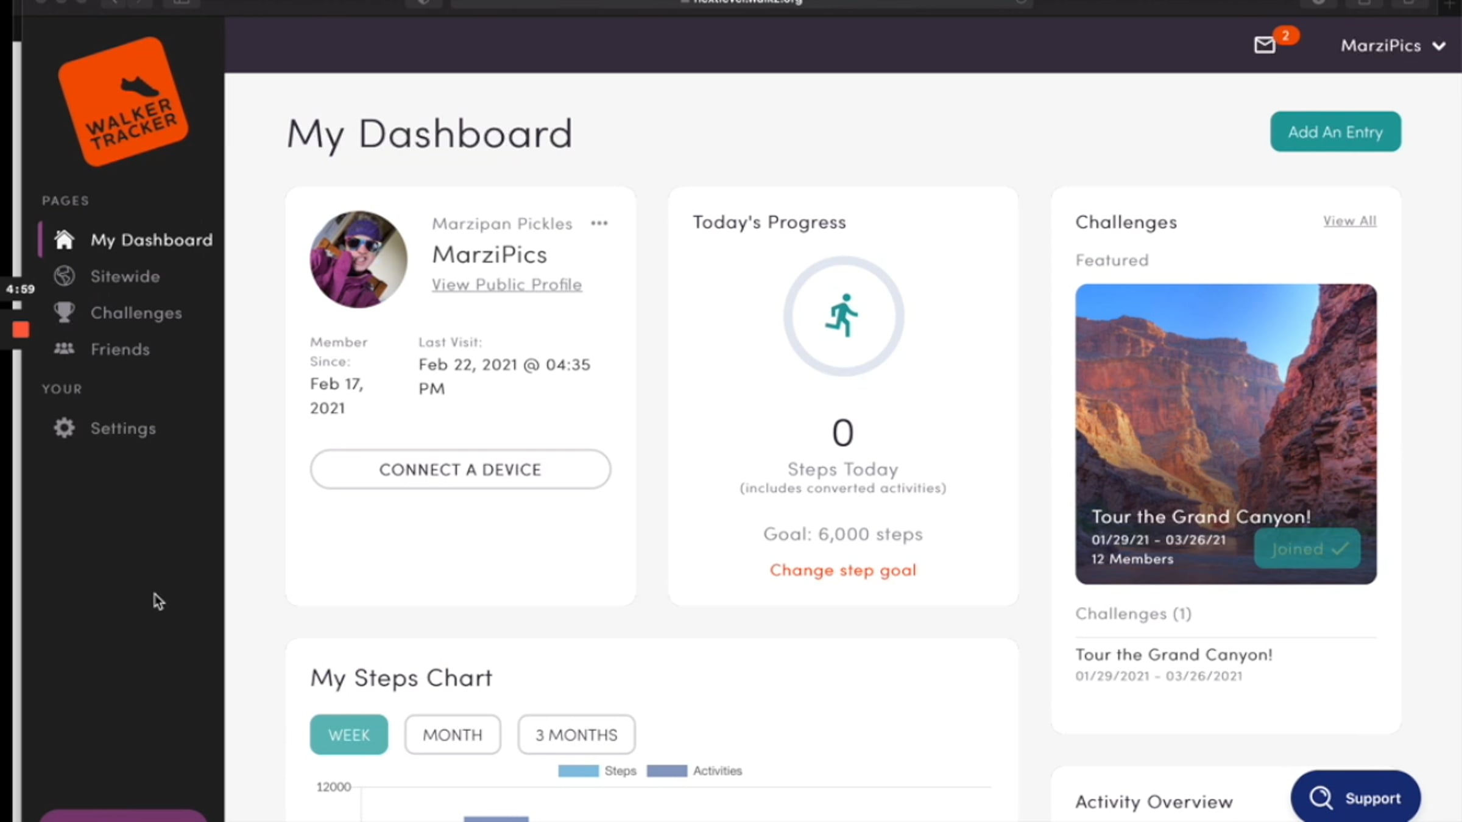1462x822 pixels.
Task: Toggle the Joined button on Grand Canyon challenge
Action: (x=1307, y=549)
